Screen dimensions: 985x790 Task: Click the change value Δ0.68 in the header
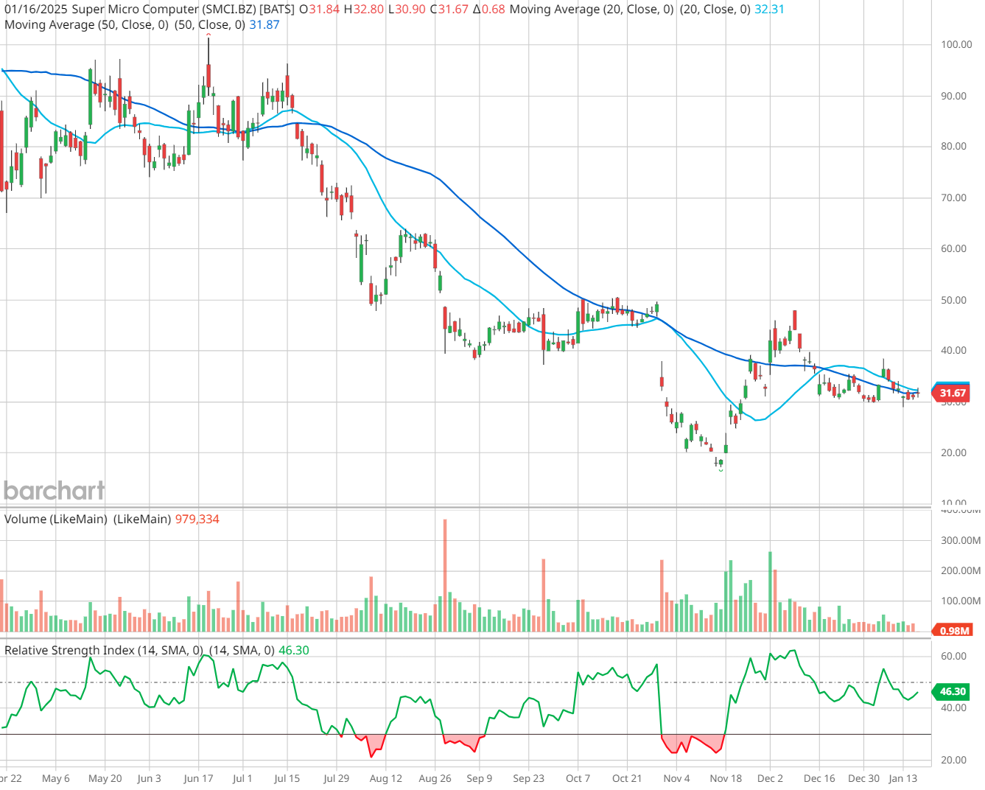point(489,10)
